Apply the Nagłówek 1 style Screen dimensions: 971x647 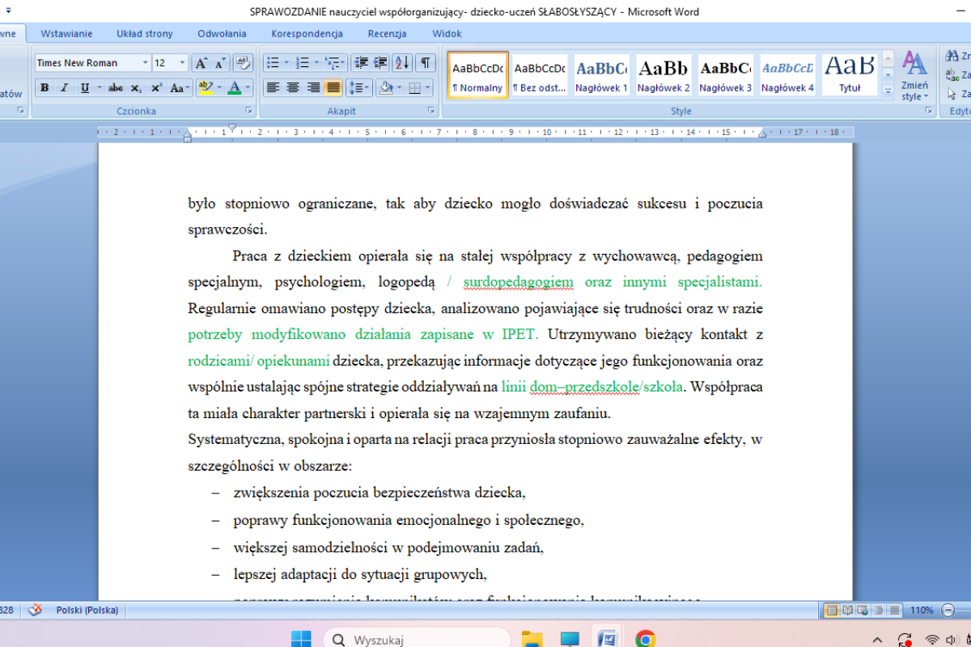coord(601,76)
